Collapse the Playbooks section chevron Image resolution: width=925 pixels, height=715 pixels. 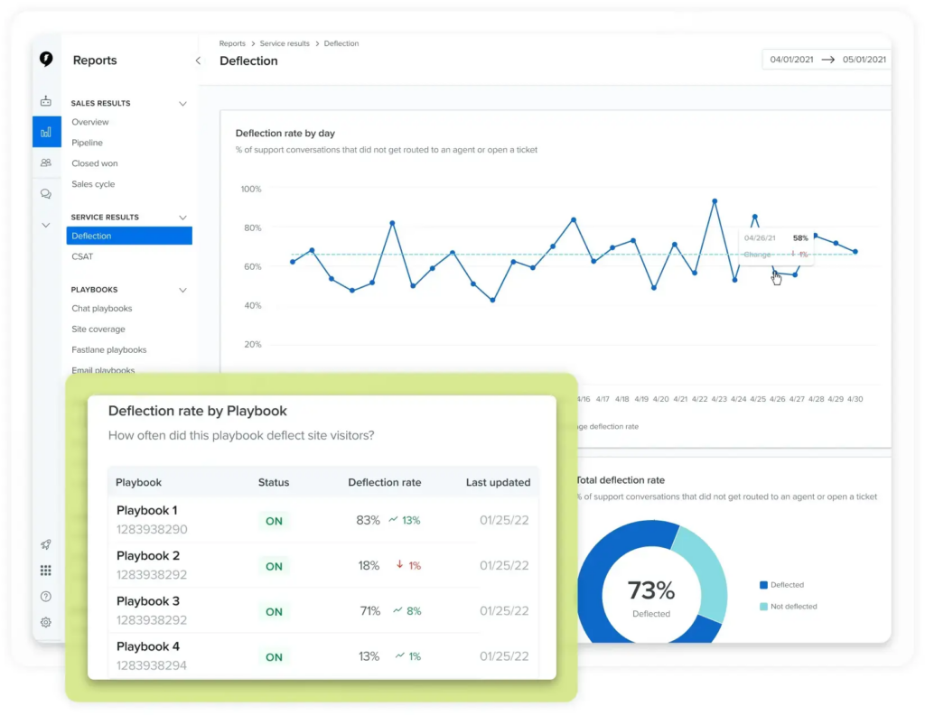click(x=182, y=290)
